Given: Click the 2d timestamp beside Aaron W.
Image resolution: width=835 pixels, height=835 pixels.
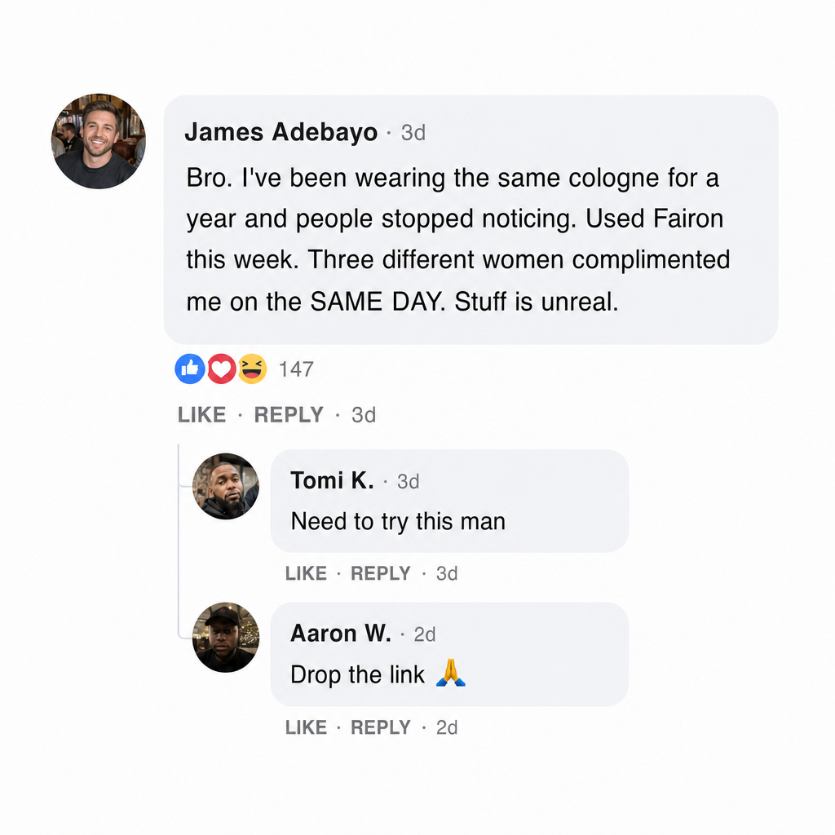Looking at the screenshot, I should point(424,634).
